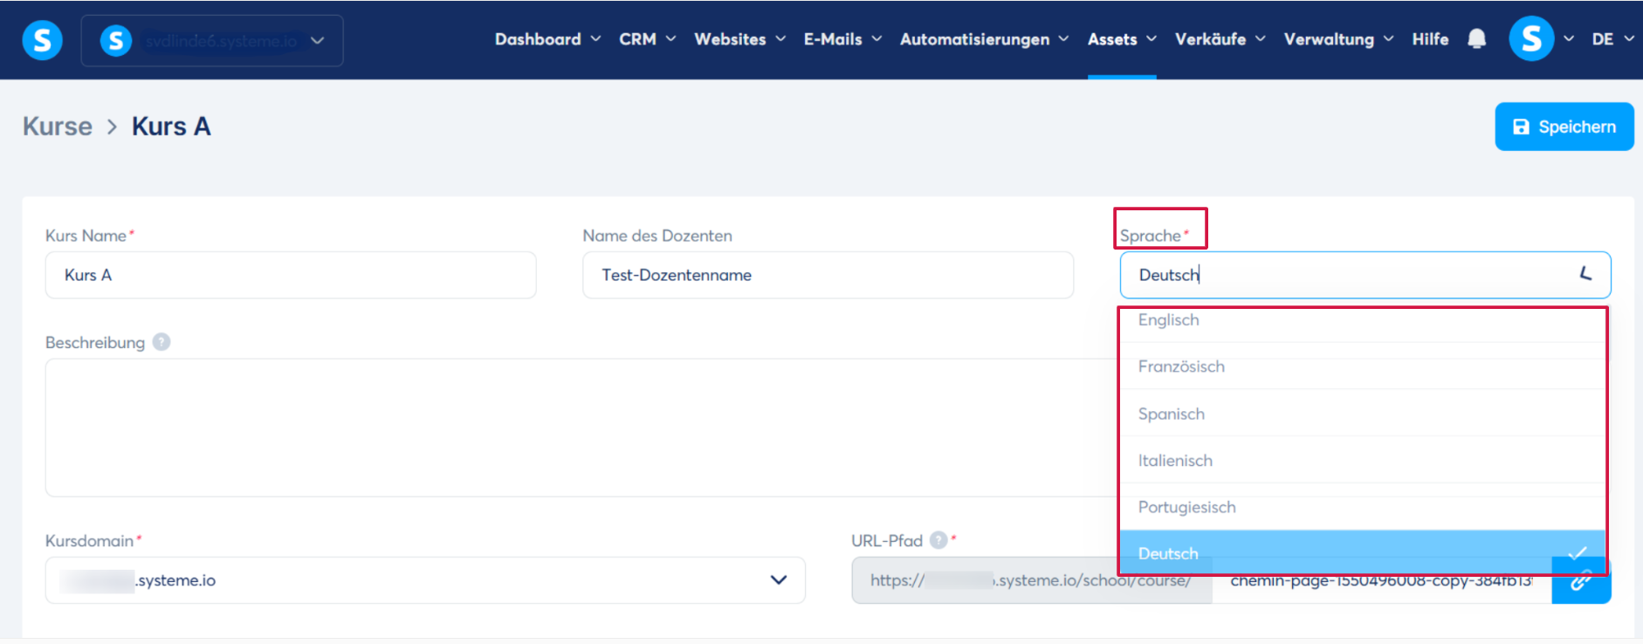The width and height of the screenshot is (1643, 644).
Task: Click the Hilfe link
Action: (x=1430, y=39)
